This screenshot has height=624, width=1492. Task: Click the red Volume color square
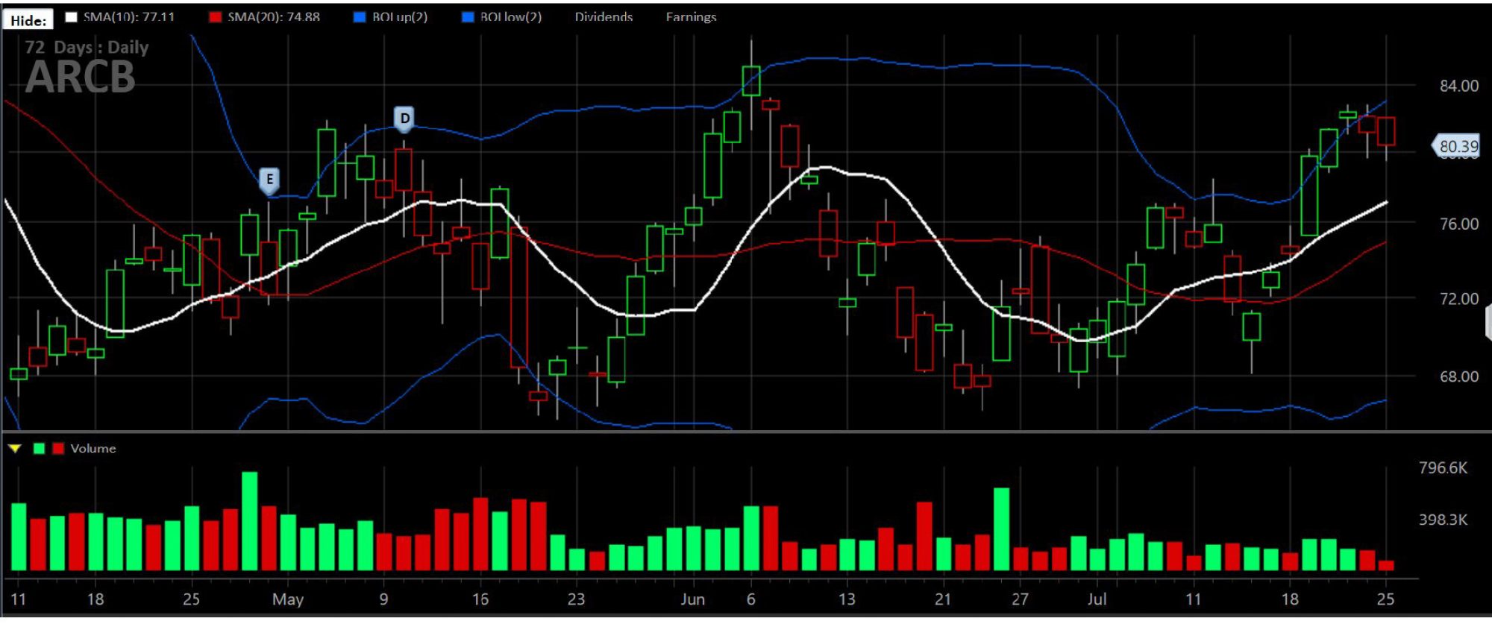pos(58,448)
